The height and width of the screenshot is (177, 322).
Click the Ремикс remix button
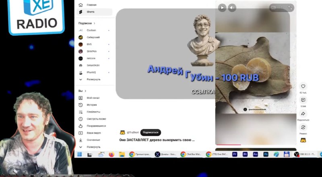(303, 127)
